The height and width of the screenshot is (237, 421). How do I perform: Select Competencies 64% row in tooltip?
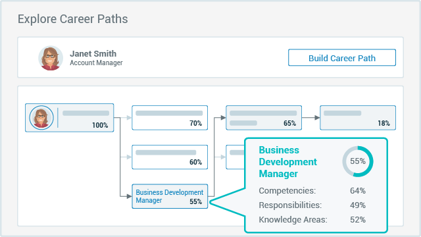point(312,191)
